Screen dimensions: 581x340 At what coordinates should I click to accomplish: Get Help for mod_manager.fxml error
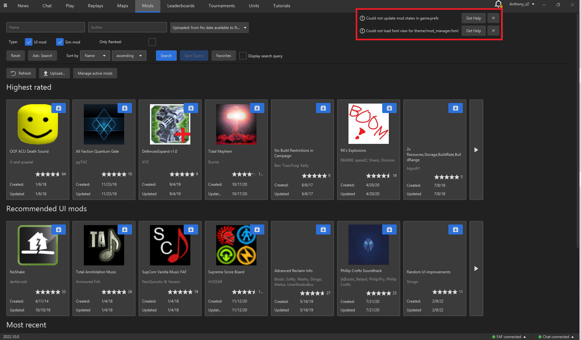(474, 31)
